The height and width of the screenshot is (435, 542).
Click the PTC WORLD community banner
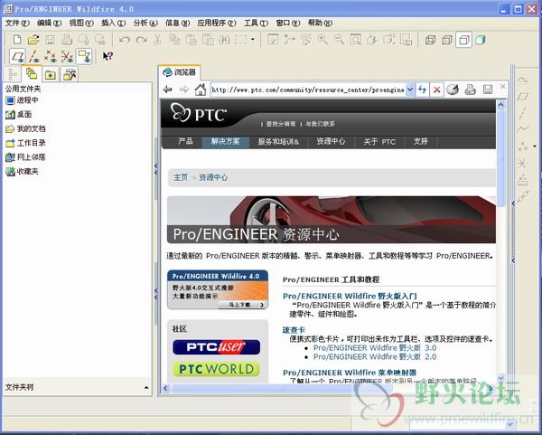pyautogui.click(x=217, y=369)
